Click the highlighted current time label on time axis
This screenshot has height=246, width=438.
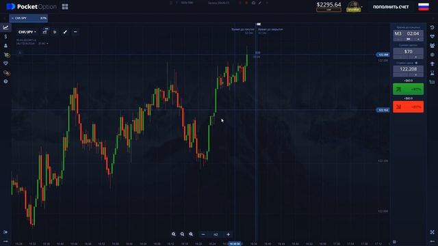coord(235,244)
